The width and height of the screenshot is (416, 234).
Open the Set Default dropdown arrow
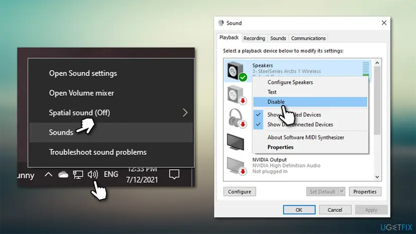coord(342,191)
